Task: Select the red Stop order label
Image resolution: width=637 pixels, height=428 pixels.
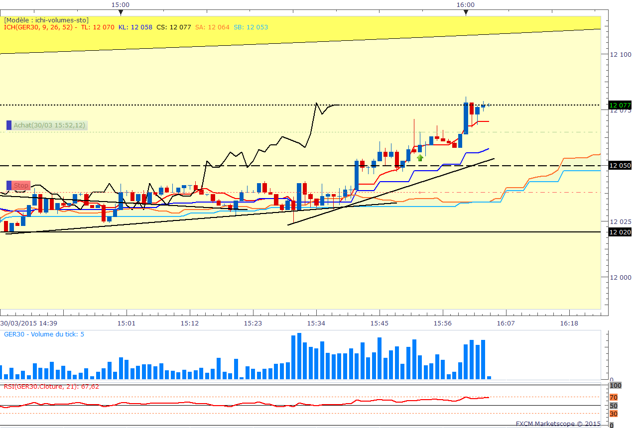Action: [x=21, y=186]
